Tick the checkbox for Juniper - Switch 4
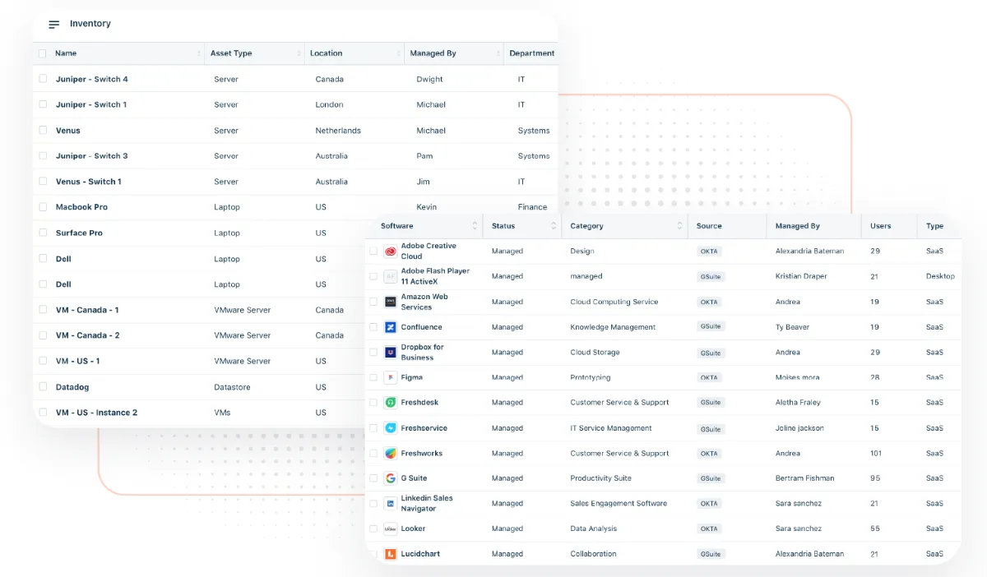The width and height of the screenshot is (987, 577). click(43, 79)
